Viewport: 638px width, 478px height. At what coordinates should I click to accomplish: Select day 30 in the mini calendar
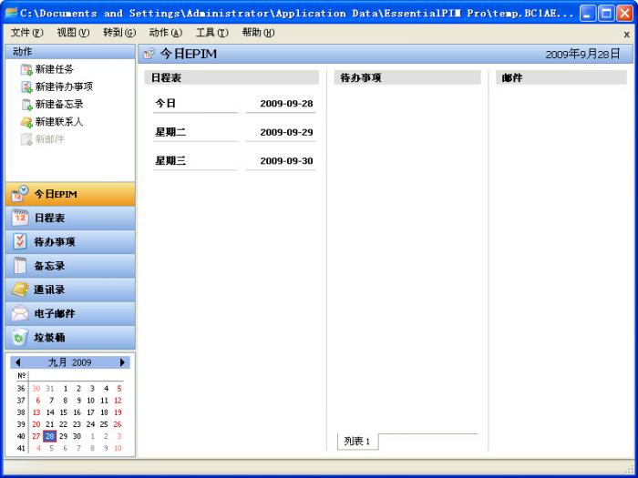77,436
